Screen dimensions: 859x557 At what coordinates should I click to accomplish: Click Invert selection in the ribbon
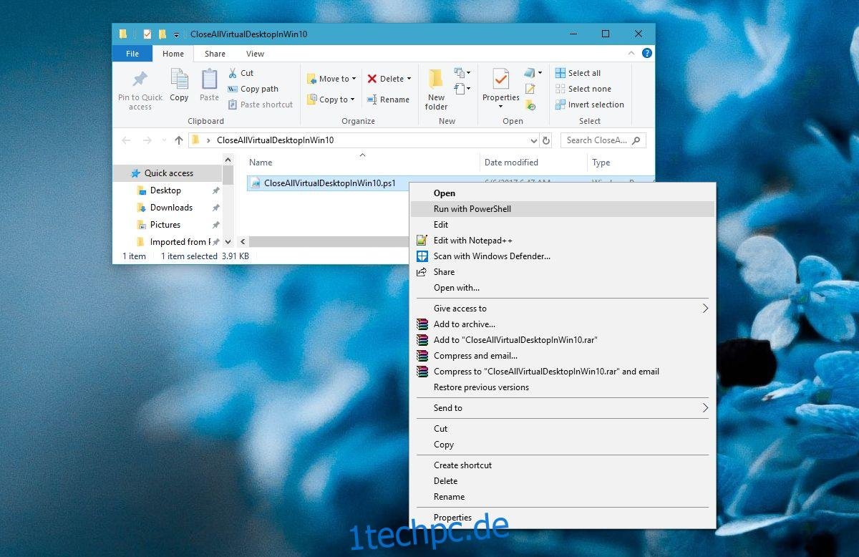click(589, 105)
